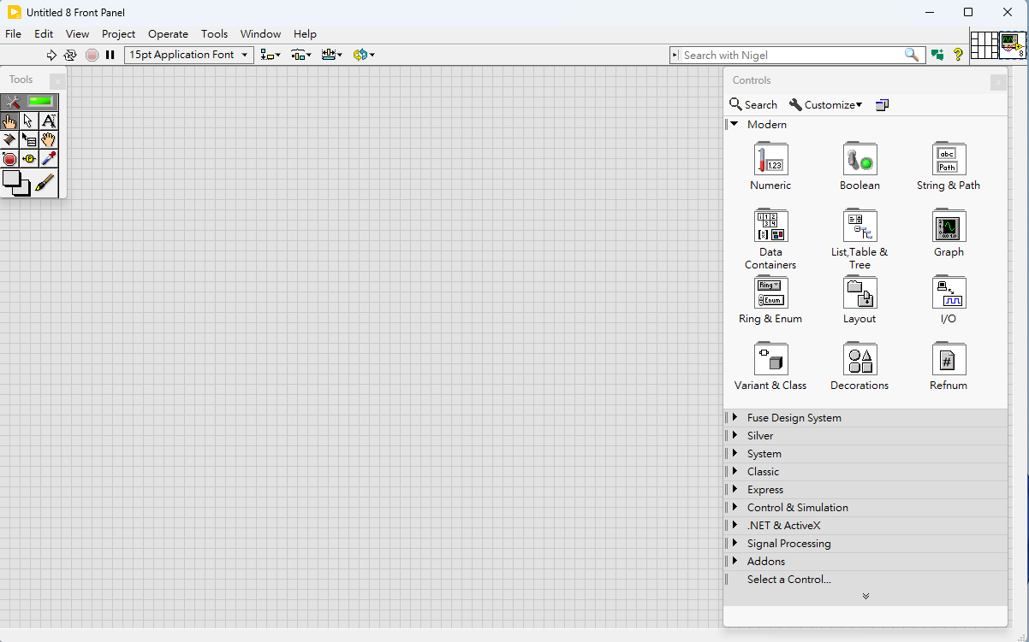Collapse the Modern controls category
The image size is (1029, 642).
click(734, 124)
